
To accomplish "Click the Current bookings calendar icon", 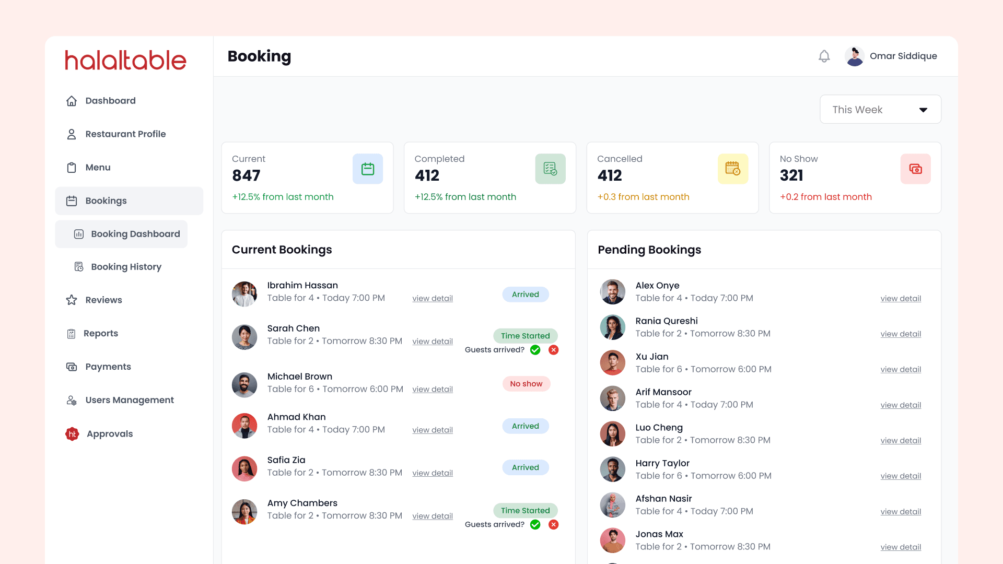I will [367, 169].
